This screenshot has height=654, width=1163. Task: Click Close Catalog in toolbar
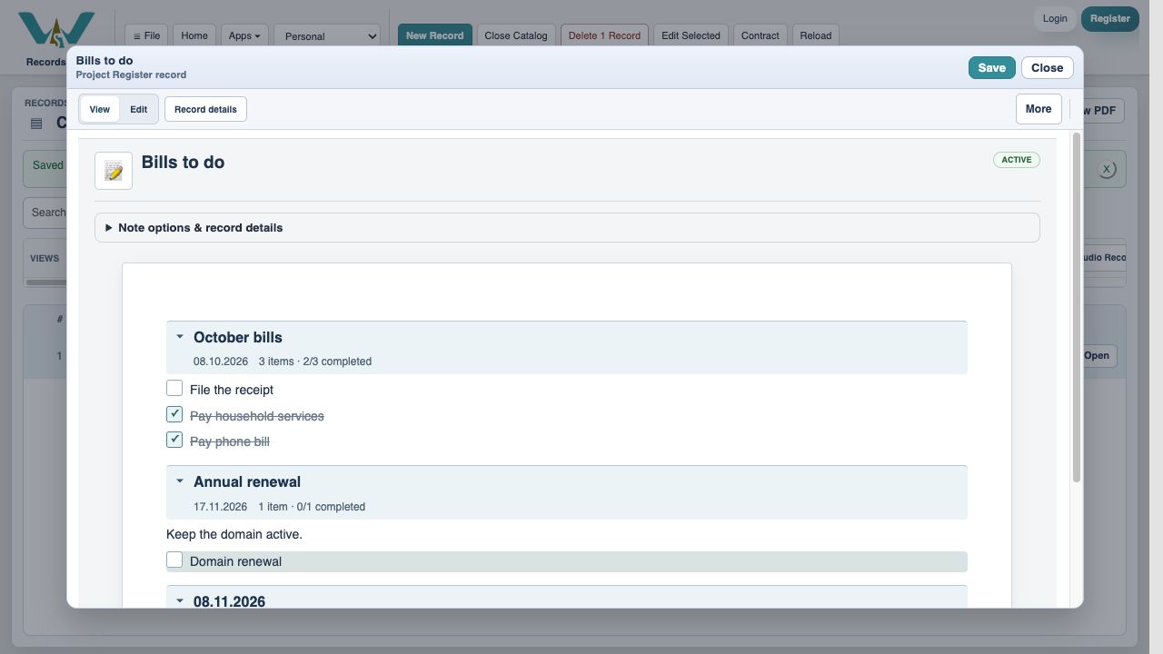[516, 36]
